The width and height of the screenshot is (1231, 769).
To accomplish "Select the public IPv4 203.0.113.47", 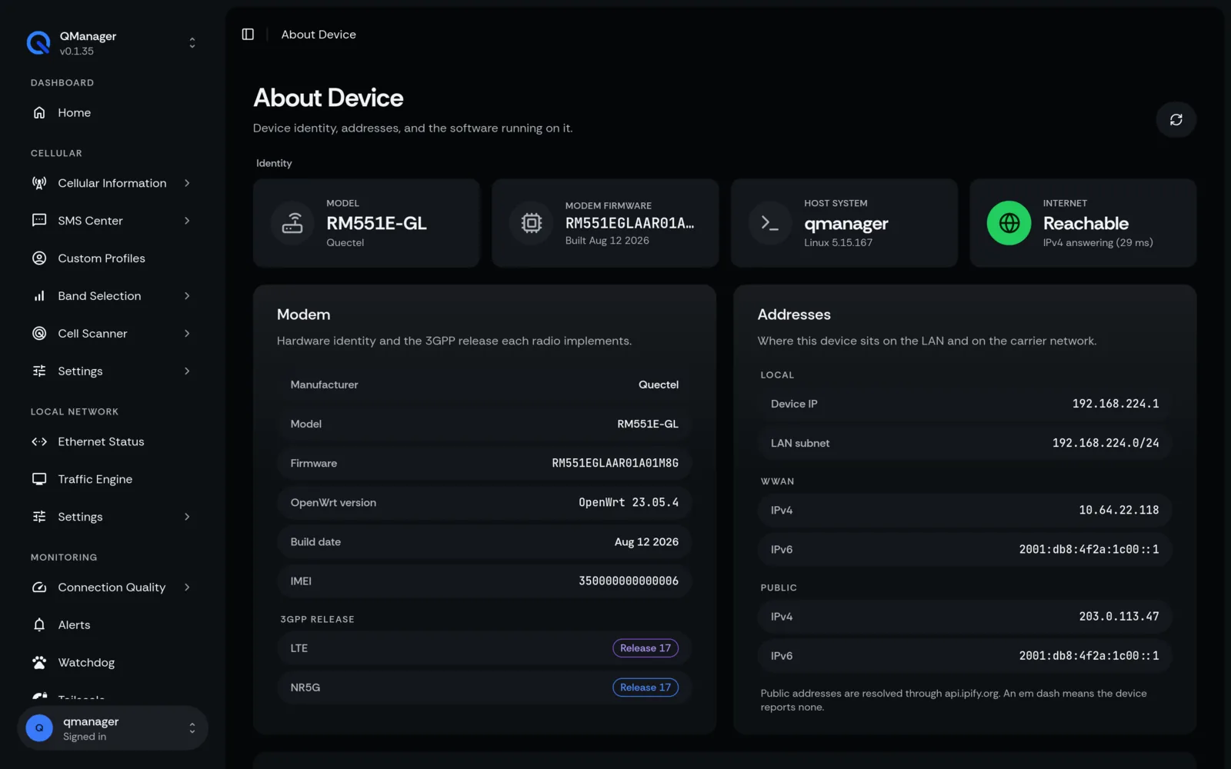I will 1119,617.
